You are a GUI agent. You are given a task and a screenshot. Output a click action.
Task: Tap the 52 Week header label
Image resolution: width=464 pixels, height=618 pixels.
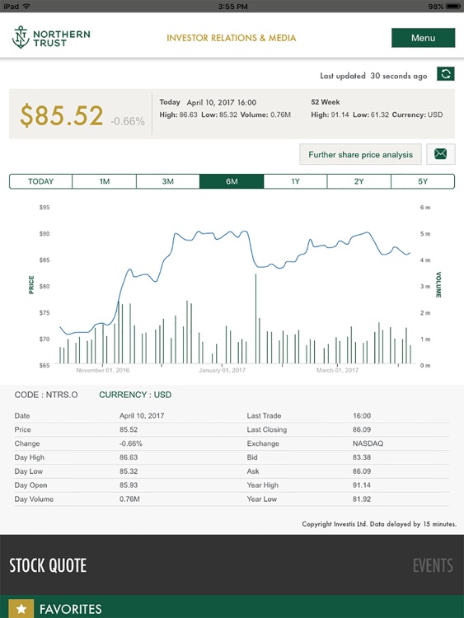[x=326, y=102]
